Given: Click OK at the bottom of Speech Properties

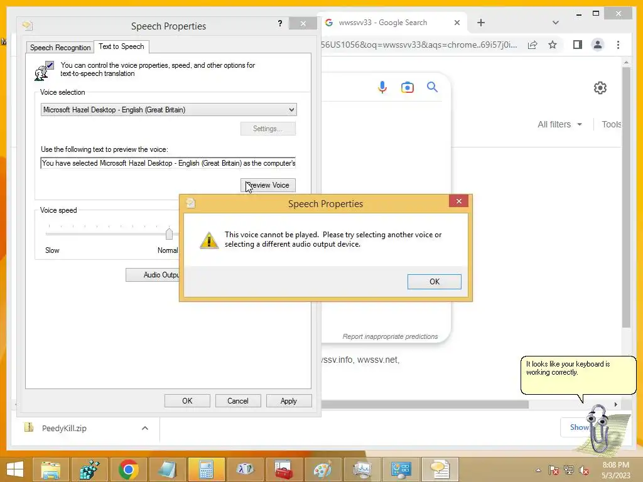Looking at the screenshot, I should [187, 401].
